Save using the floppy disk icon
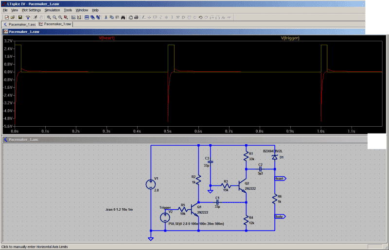The width and height of the screenshot is (389, 250). pyautogui.click(x=20, y=17)
